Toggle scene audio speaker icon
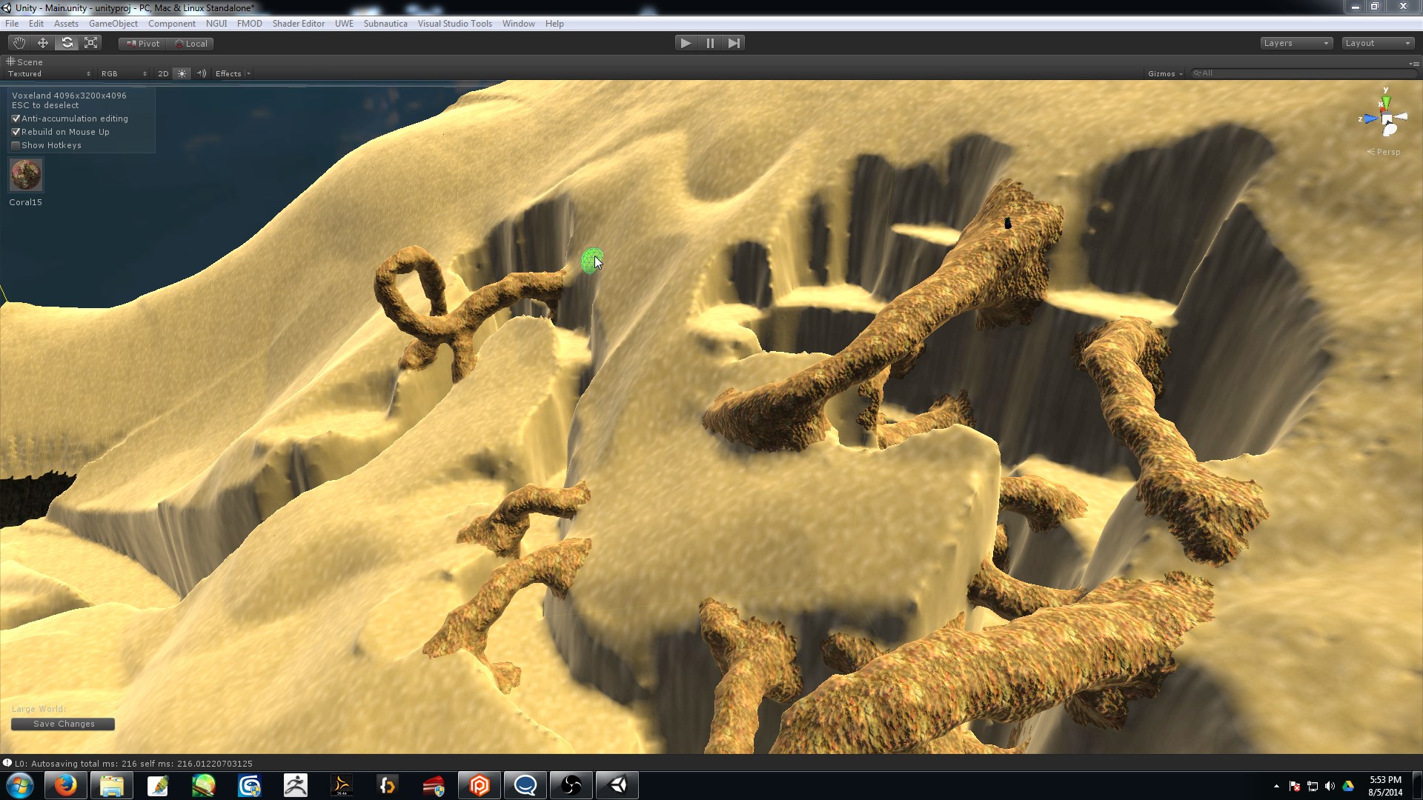This screenshot has width=1423, height=800. (201, 73)
